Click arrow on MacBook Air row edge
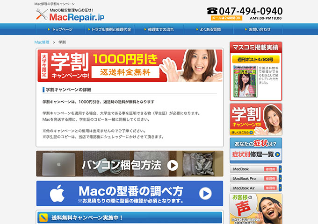The image size is (318, 224). [280, 188]
